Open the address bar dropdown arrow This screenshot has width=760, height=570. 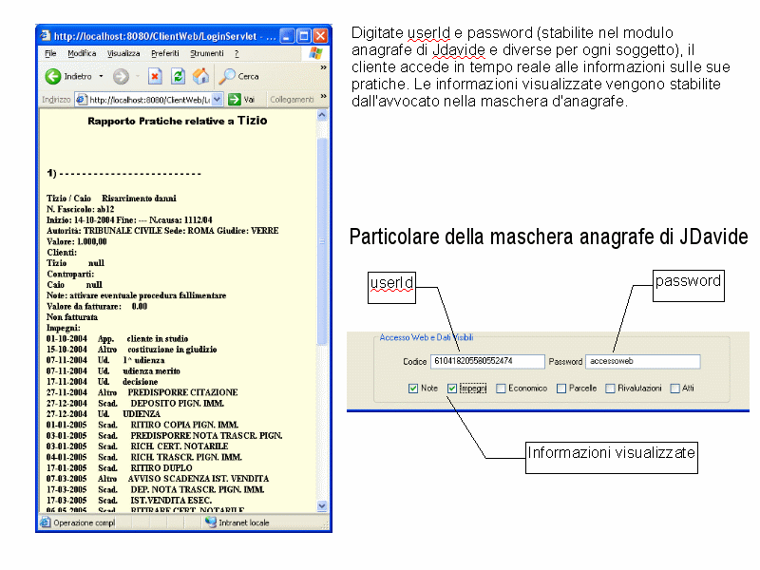[218, 100]
